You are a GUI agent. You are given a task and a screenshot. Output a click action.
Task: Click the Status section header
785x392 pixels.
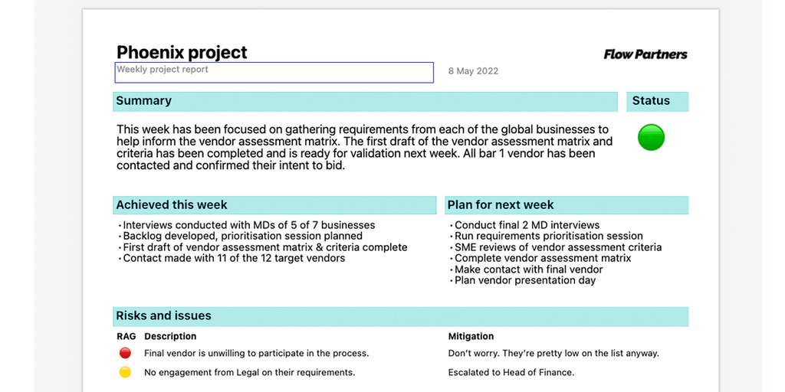click(651, 101)
